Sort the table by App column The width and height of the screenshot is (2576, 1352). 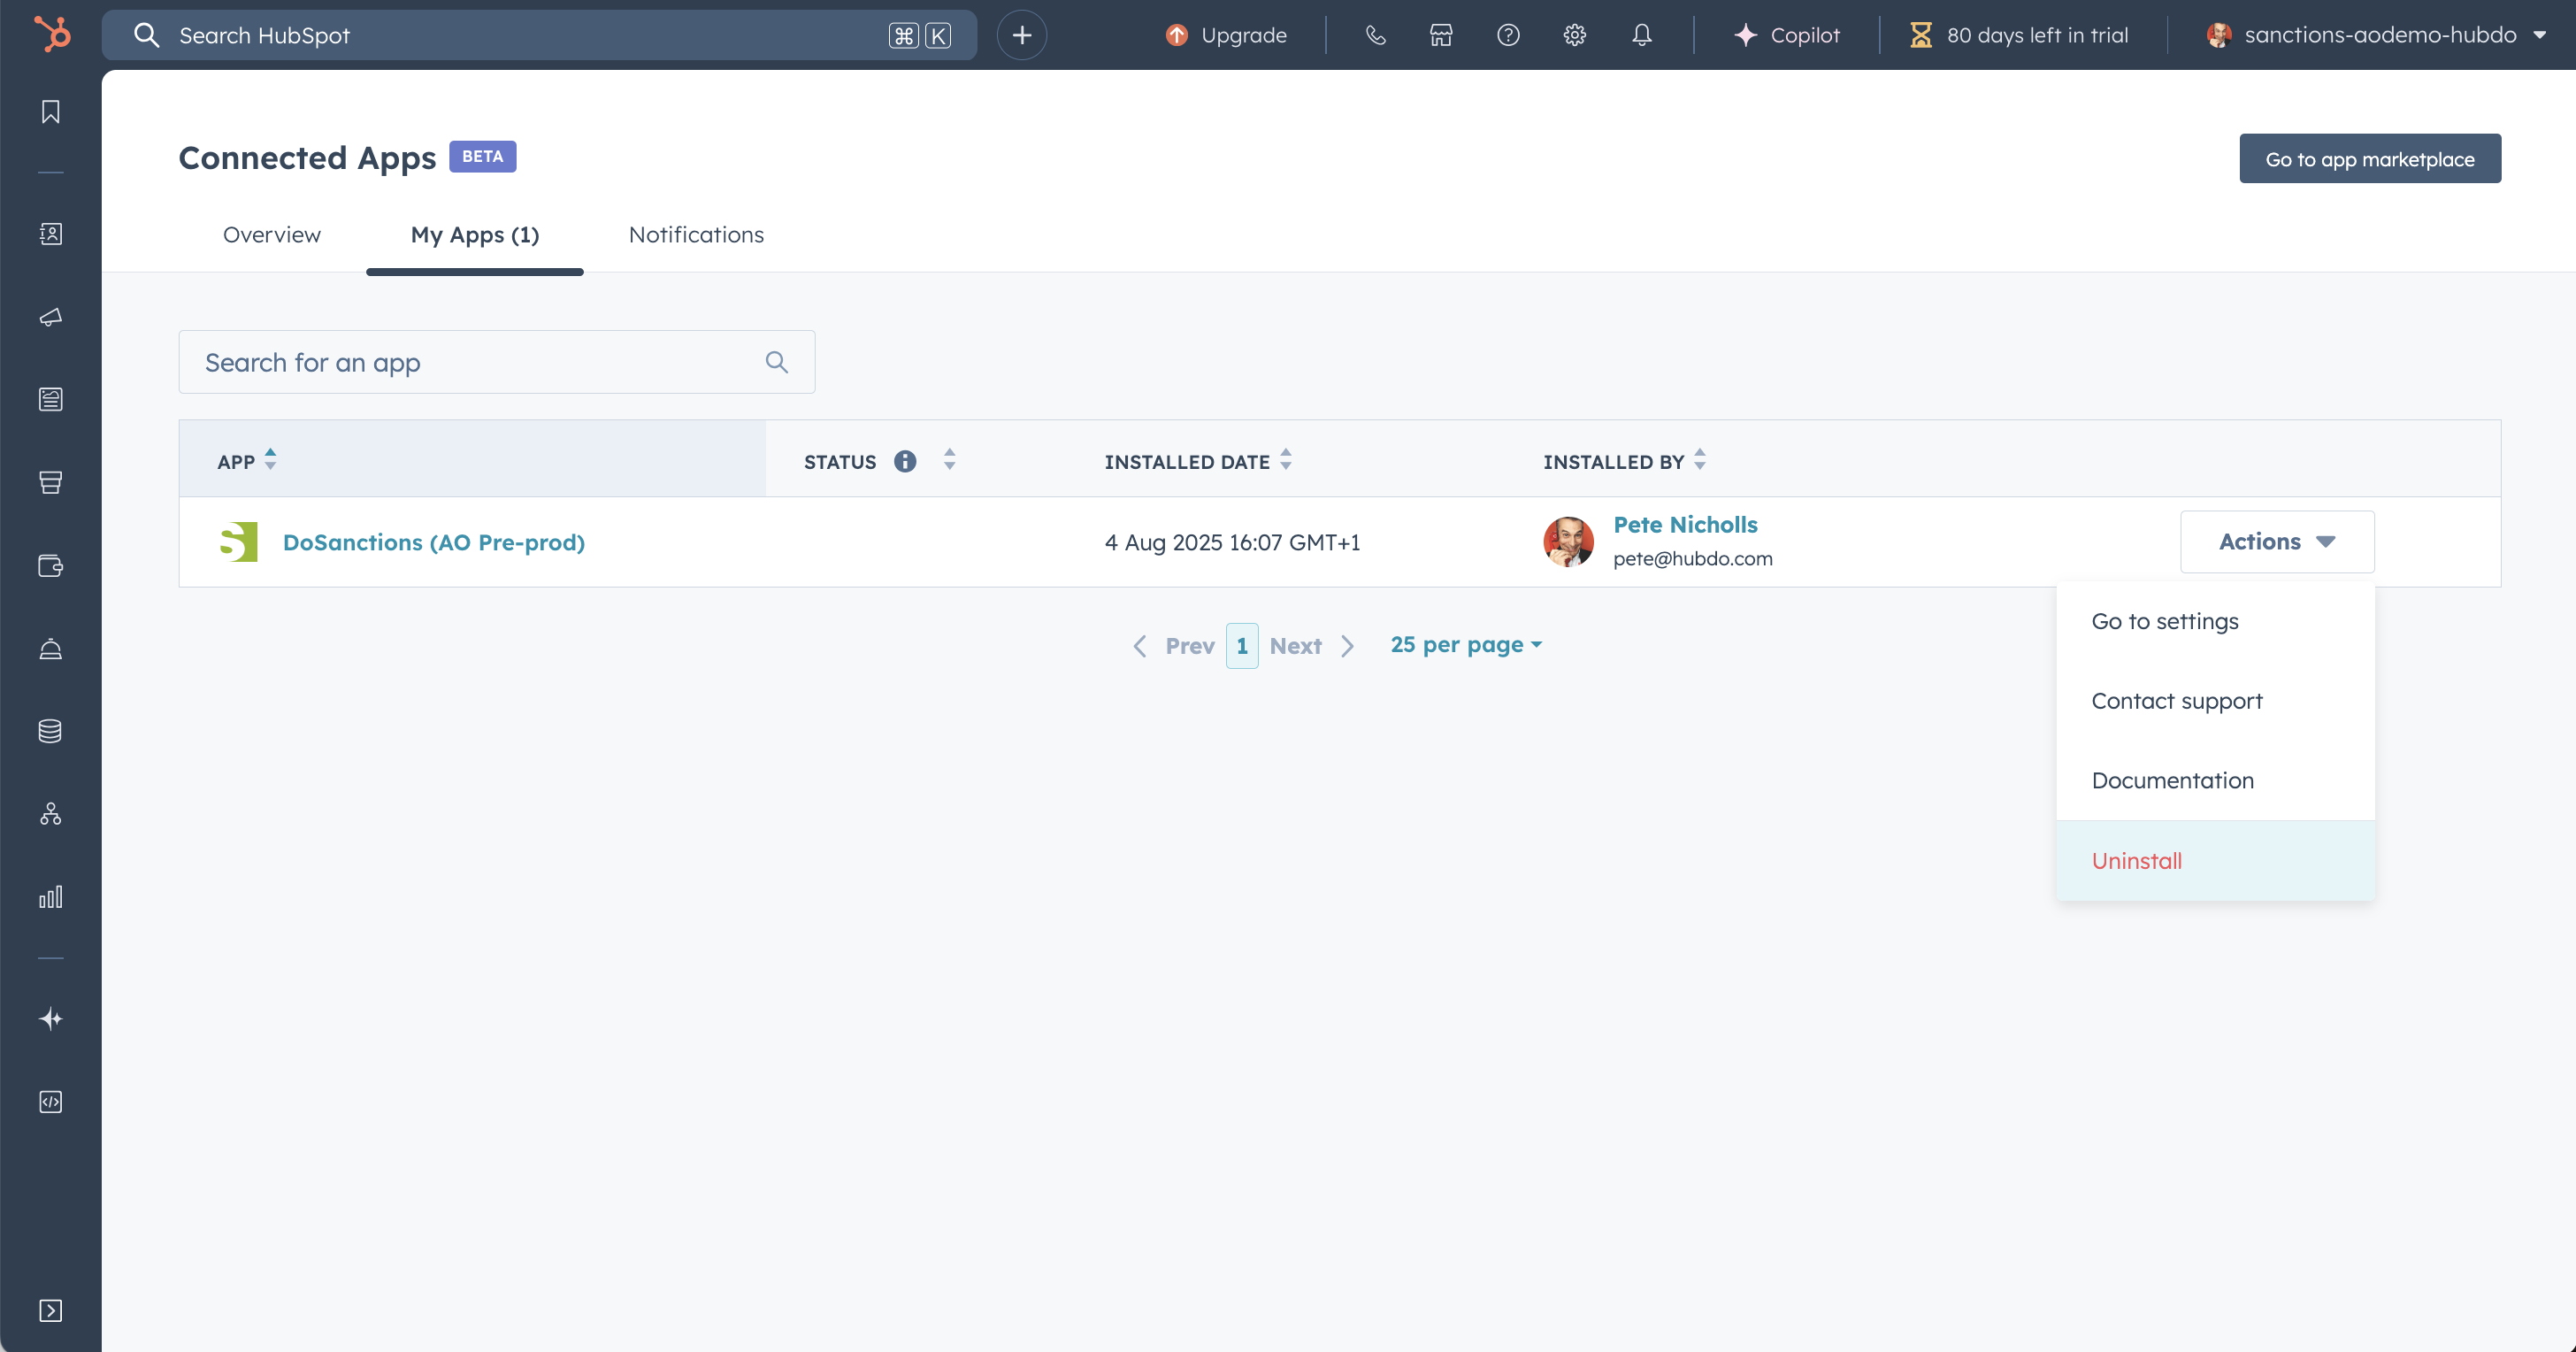(247, 461)
